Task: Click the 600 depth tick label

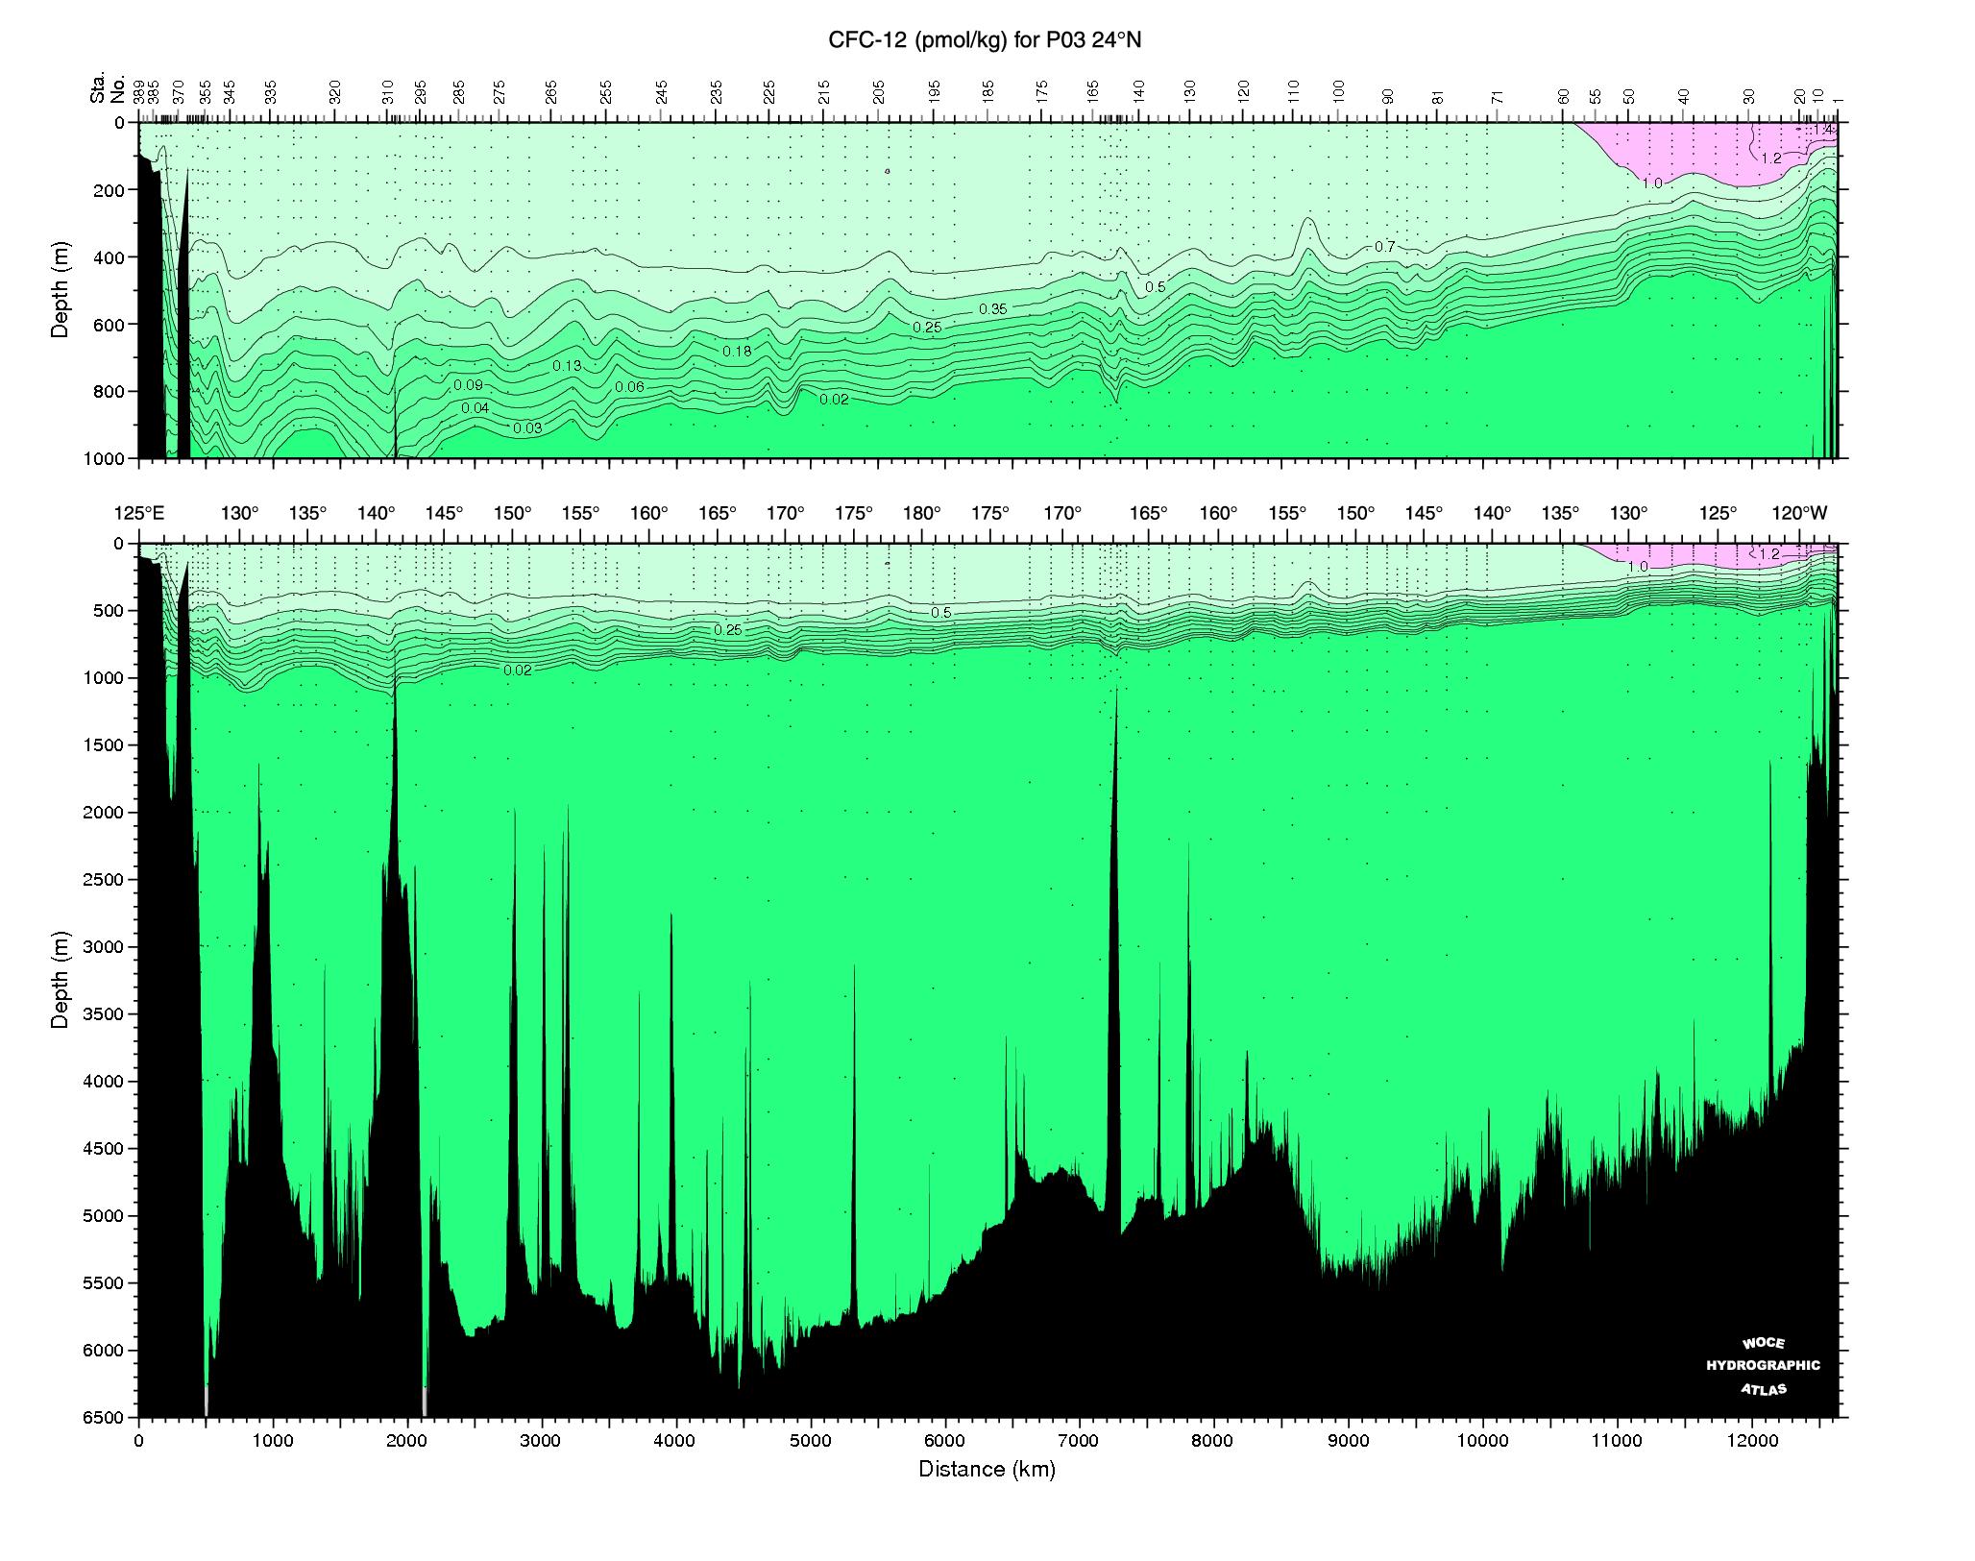Action: point(110,325)
